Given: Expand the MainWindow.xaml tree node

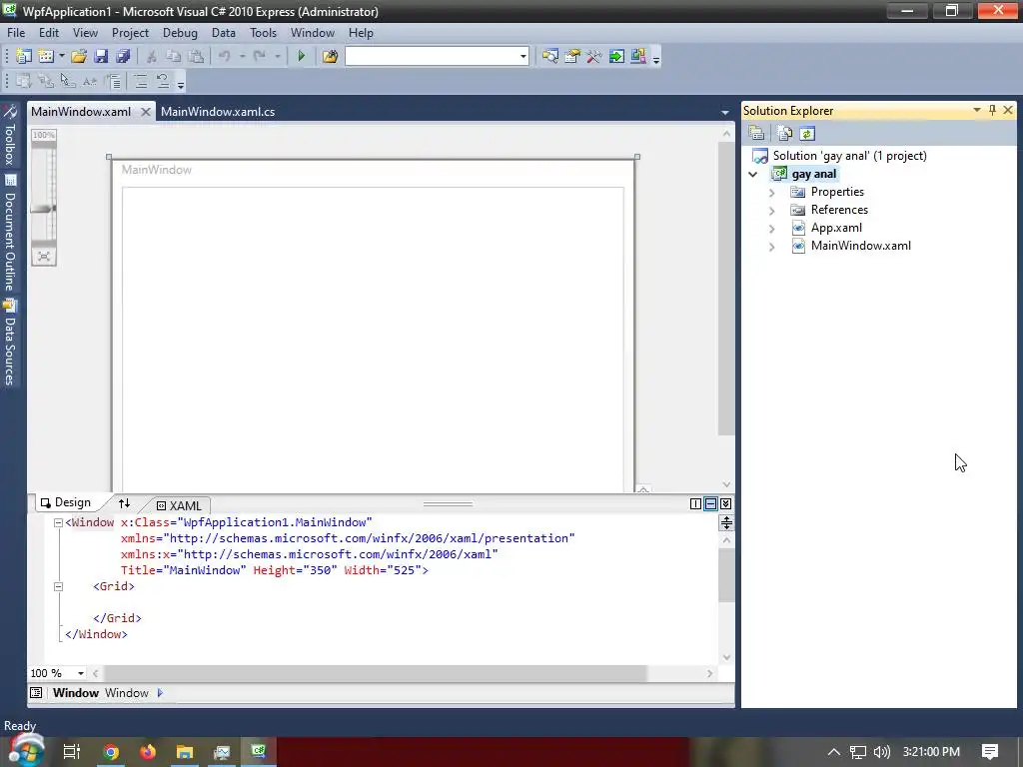Looking at the screenshot, I should (772, 247).
